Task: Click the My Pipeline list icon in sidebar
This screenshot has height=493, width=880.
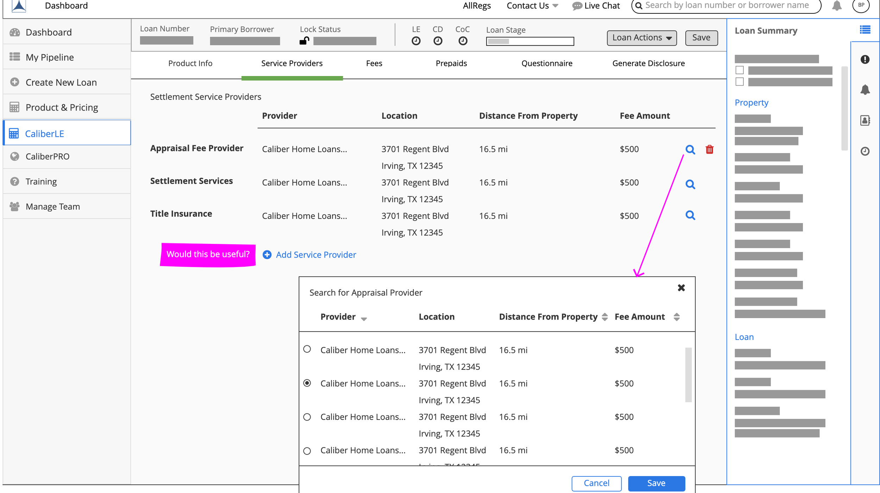Action: pos(14,57)
